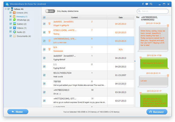Uncheck the 951317455517034 row checkbox
The height and width of the screenshot is (122, 175).
(x=44, y=75)
